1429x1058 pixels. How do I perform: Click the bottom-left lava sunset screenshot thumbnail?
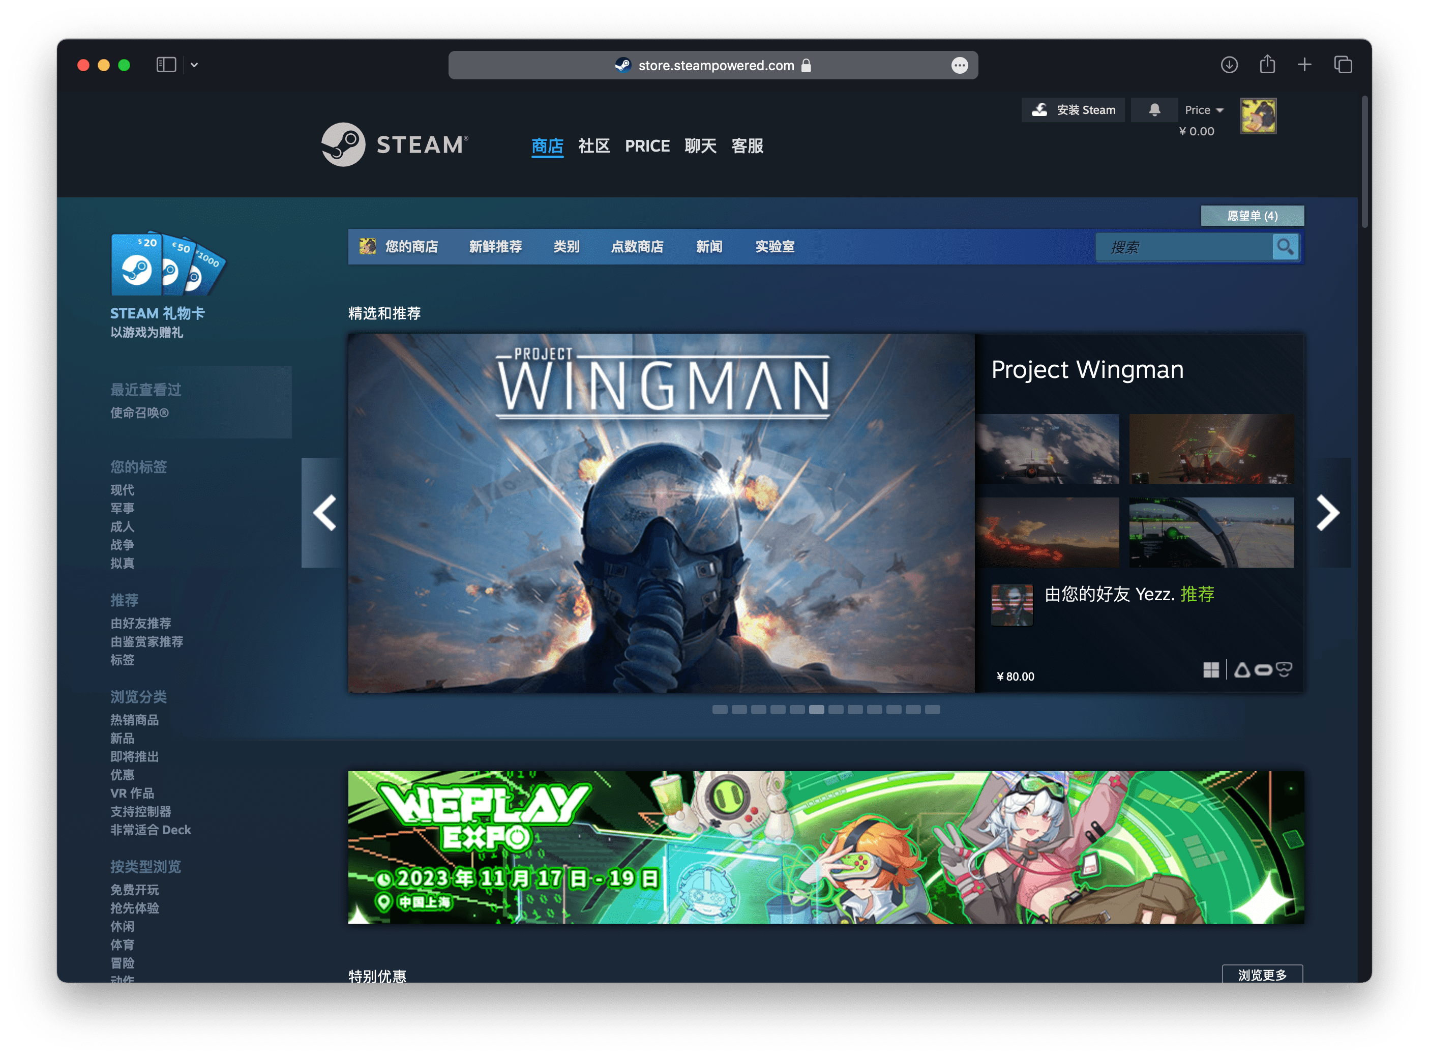click(x=1048, y=532)
